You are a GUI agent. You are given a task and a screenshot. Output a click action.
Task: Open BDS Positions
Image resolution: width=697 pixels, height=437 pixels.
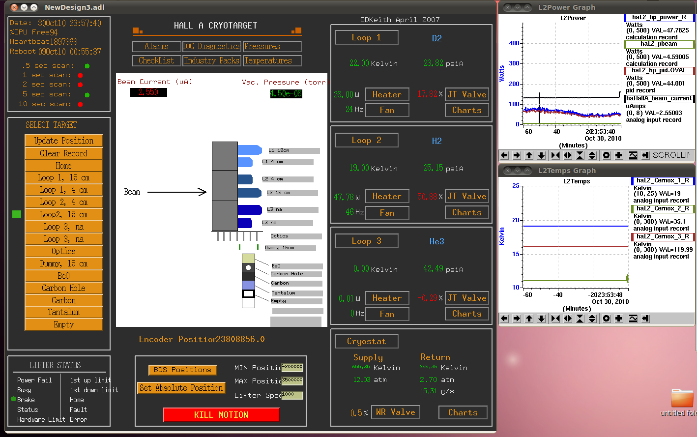pyautogui.click(x=182, y=370)
